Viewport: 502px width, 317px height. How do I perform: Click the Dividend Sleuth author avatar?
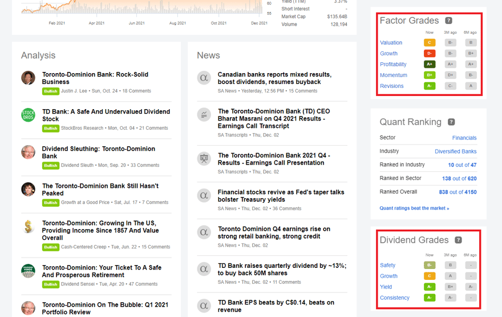click(x=28, y=152)
